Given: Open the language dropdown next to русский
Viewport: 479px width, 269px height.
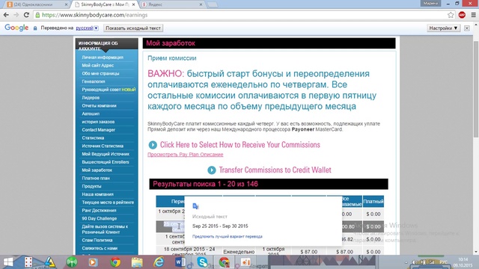Looking at the screenshot, I should tap(97, 28).
